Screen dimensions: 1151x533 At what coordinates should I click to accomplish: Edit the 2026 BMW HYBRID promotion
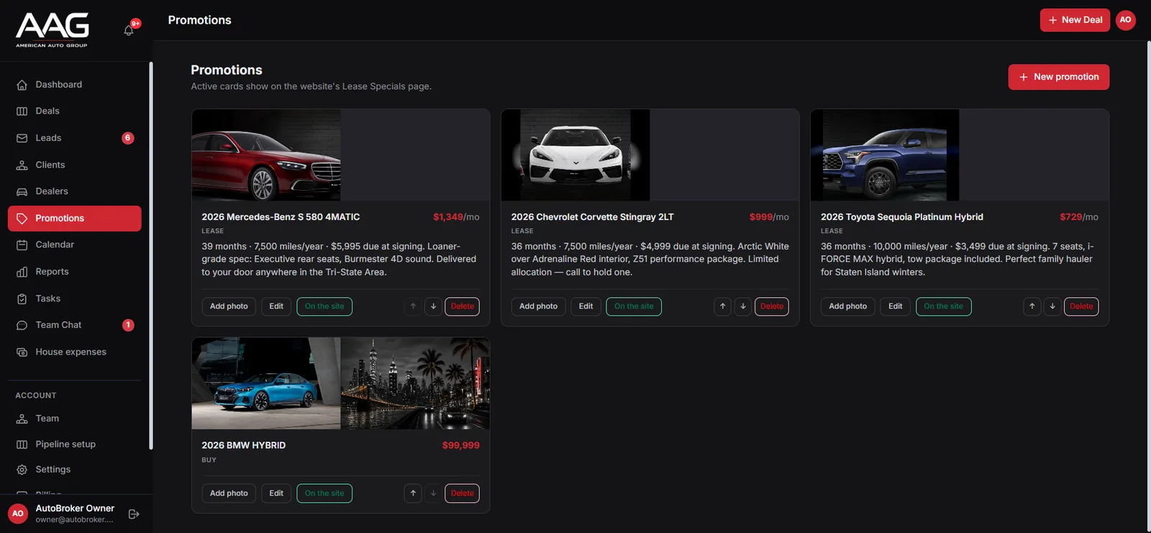276,493
